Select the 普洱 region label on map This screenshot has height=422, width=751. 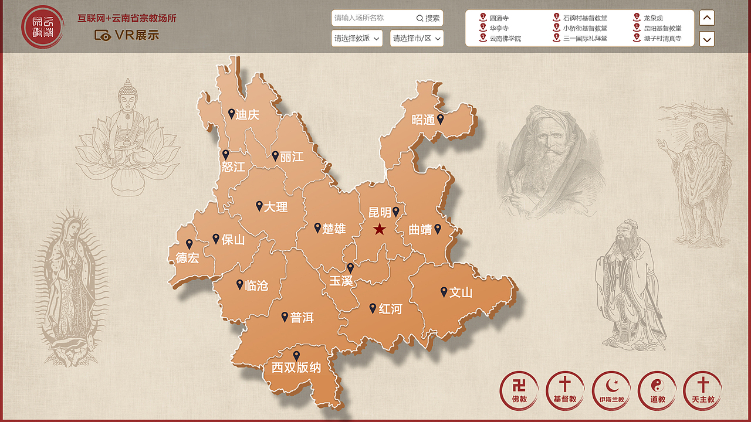(302, 318)
